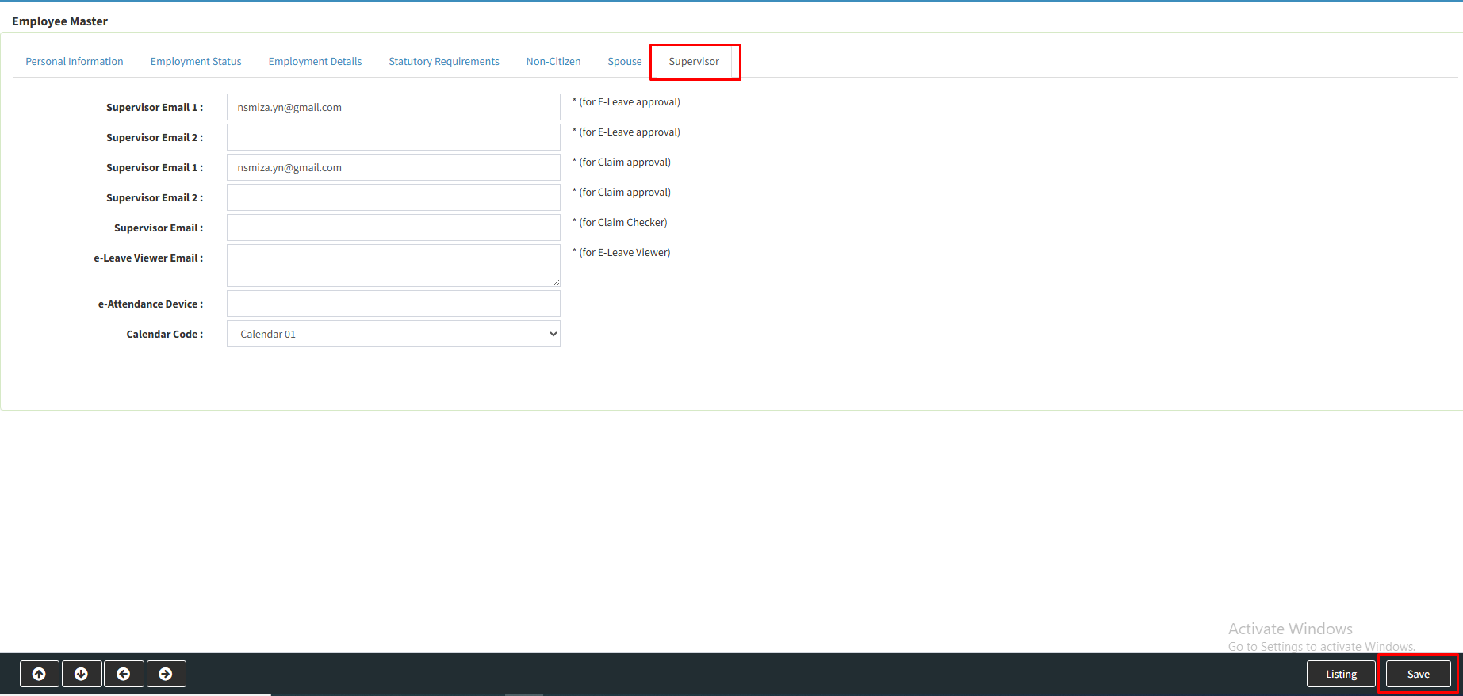Select the Supervisor tab
Viewport: 1463px width, 696px height.
pos(694,62)
